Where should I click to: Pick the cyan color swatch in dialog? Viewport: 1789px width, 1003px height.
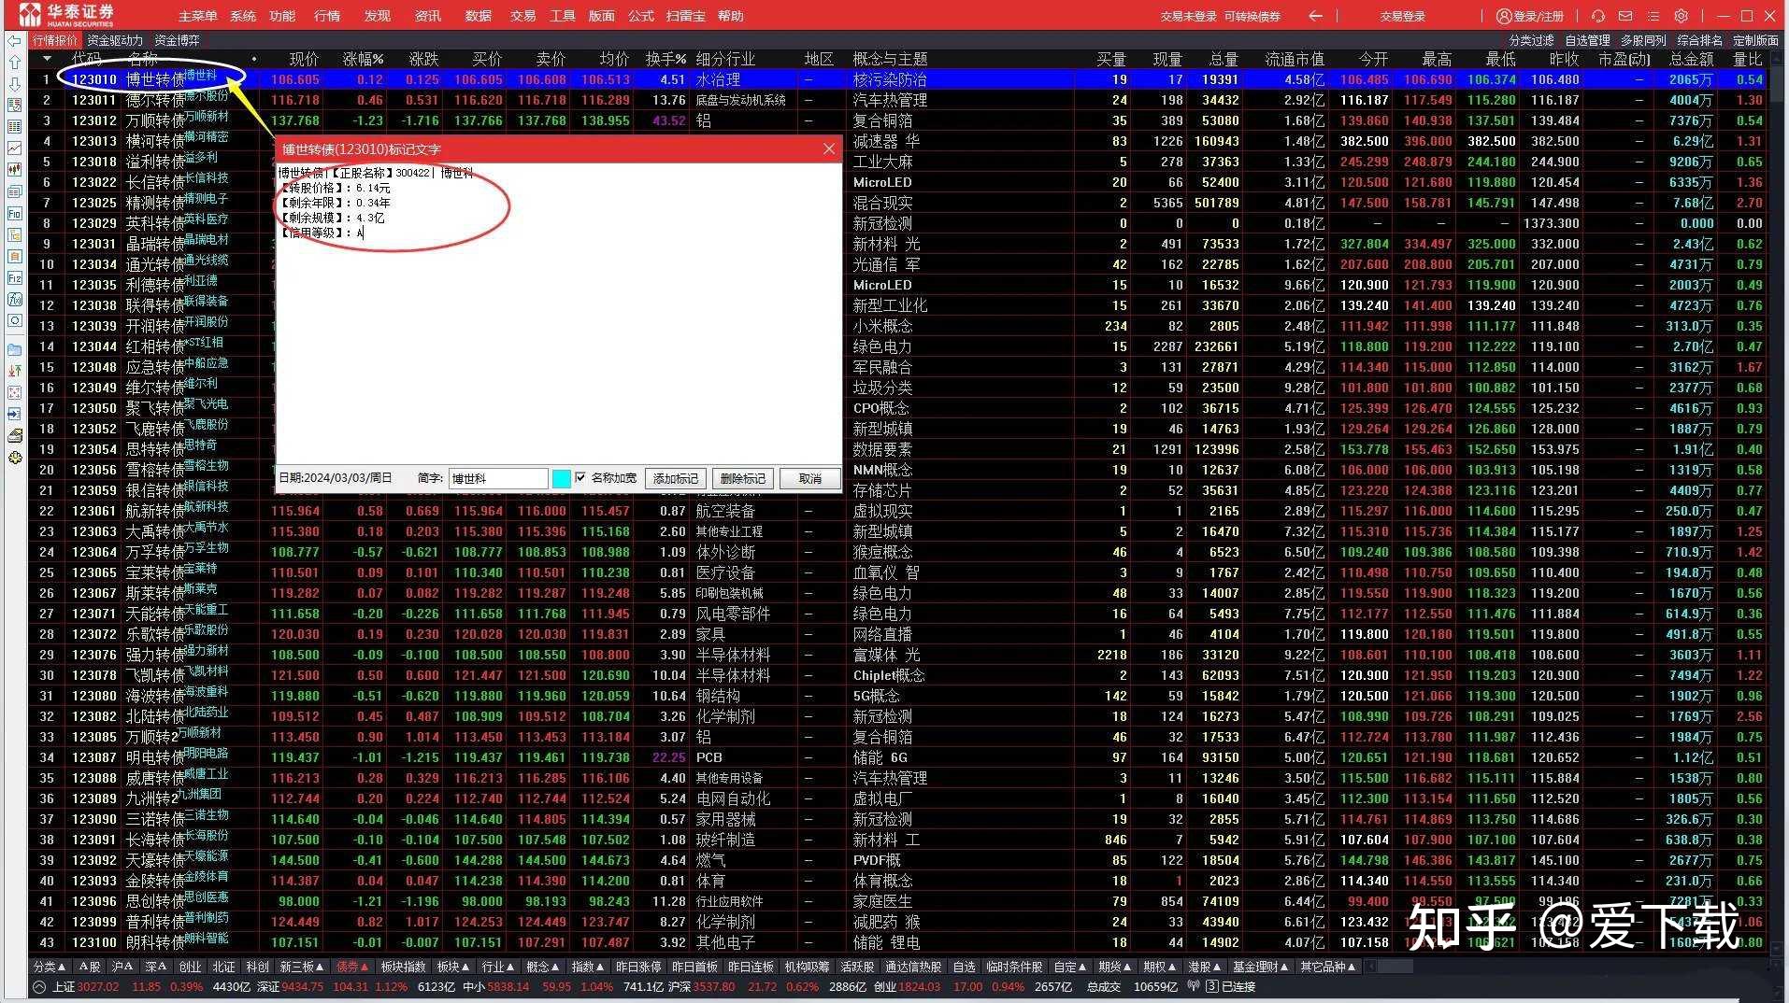point(561,478)
